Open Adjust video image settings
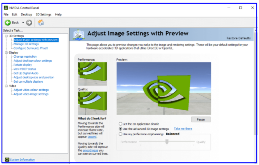259x165 pixels. click(31, 94)
